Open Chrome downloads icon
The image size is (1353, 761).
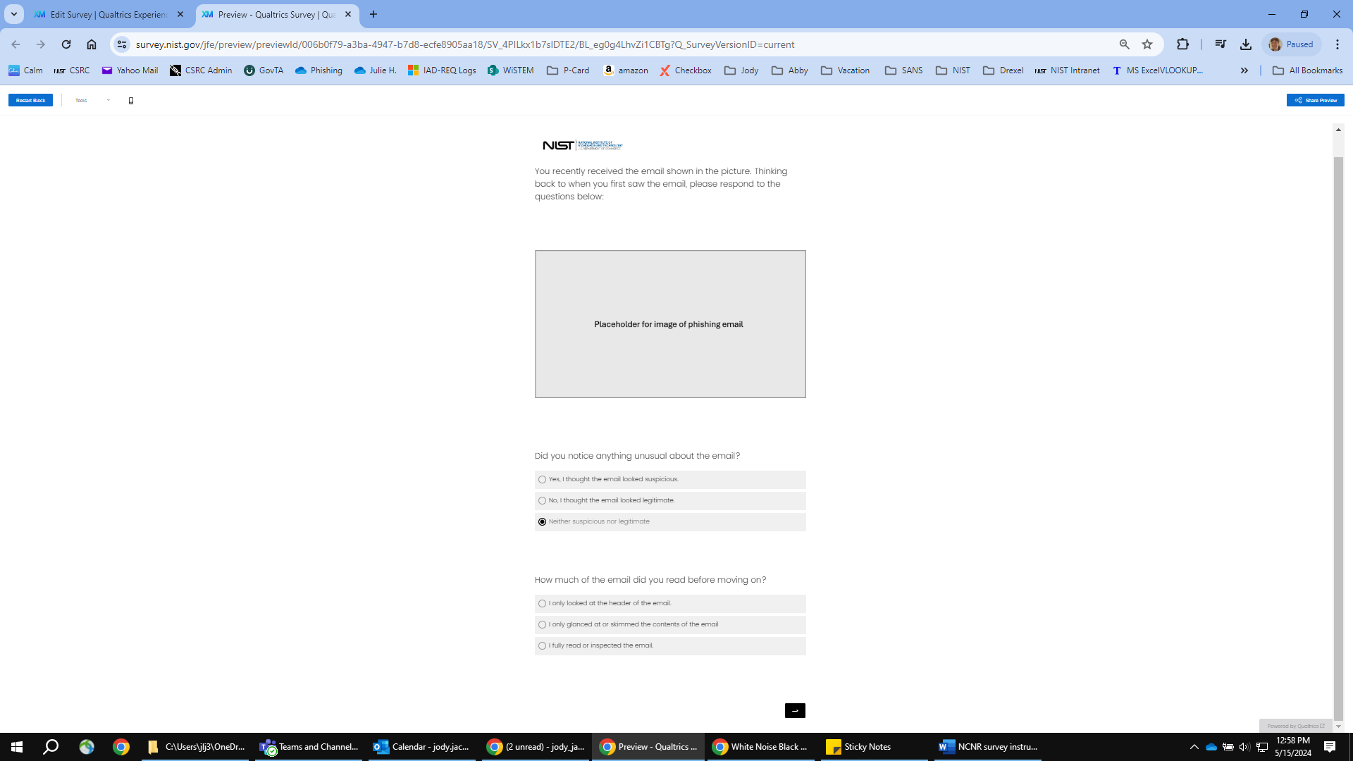click(x=1246, y=44)
